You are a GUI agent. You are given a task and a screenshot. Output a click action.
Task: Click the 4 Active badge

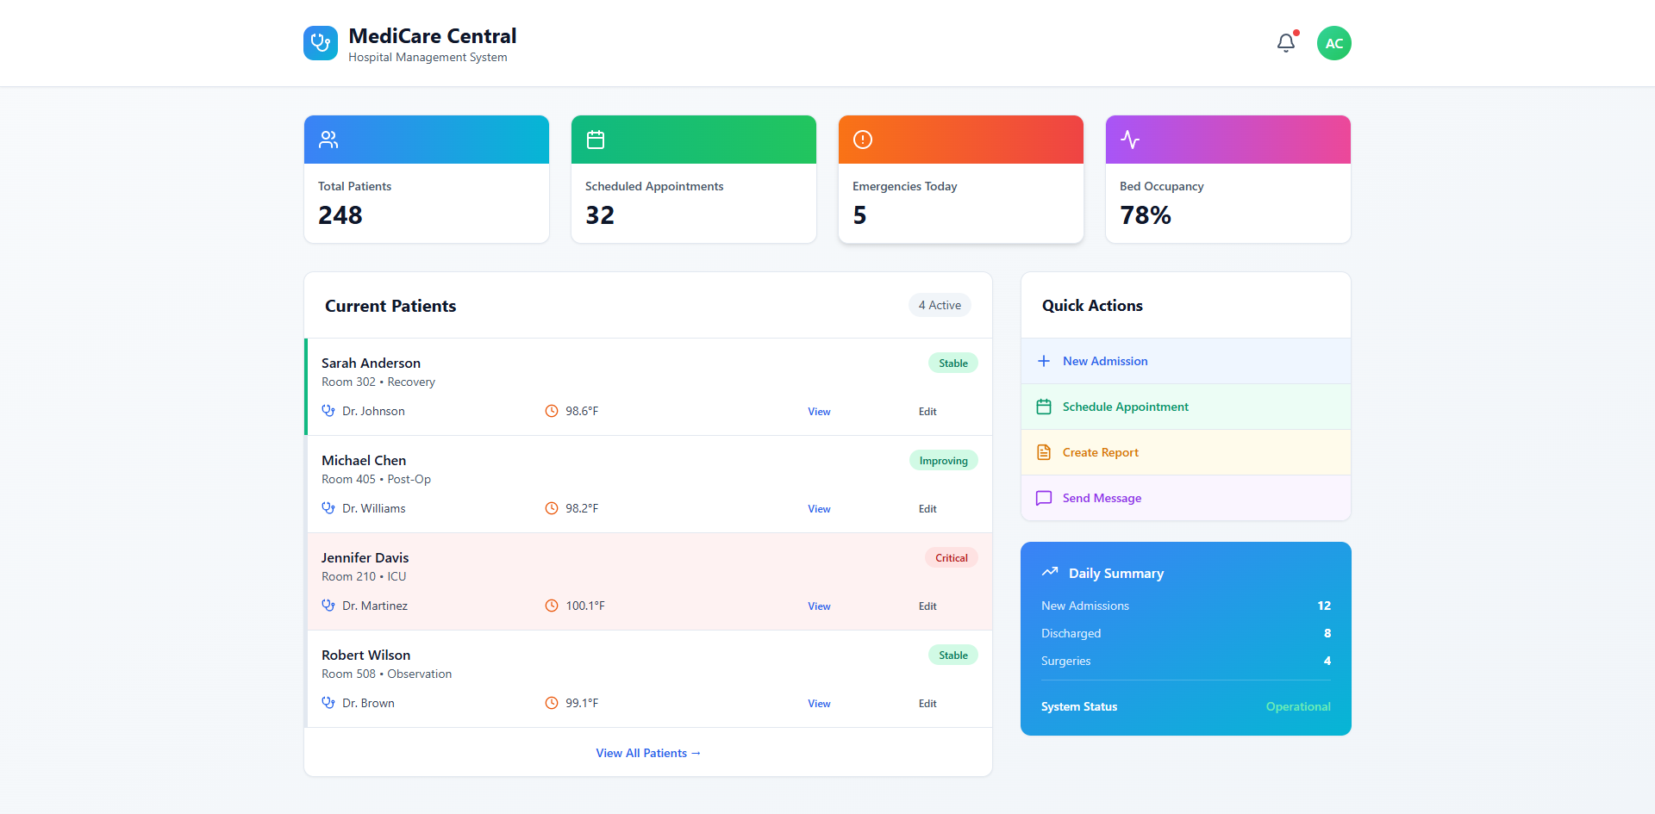[x=940, y=305]
